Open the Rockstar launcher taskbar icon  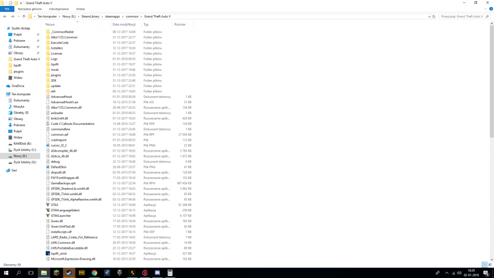pyautogui.click(x=132, y=273)
